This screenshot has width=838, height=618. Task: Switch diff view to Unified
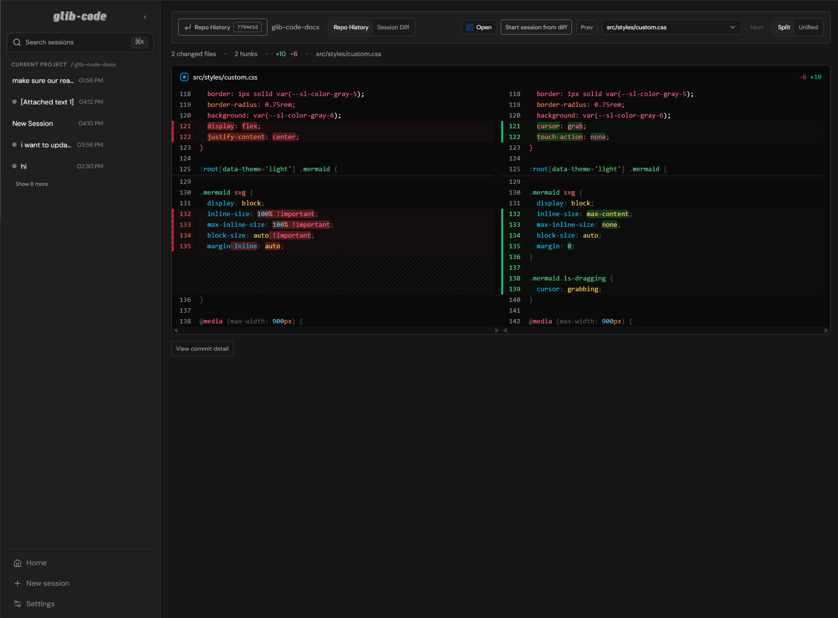coord(808,27)
